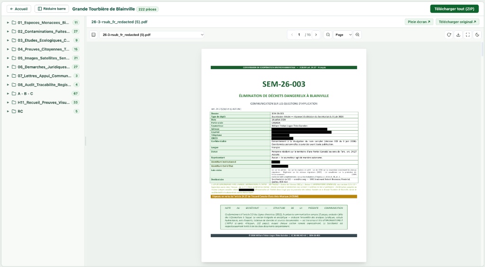
Task: Click the rotate/refresh icon in viewer toolbar
Action: click(449, 35)
